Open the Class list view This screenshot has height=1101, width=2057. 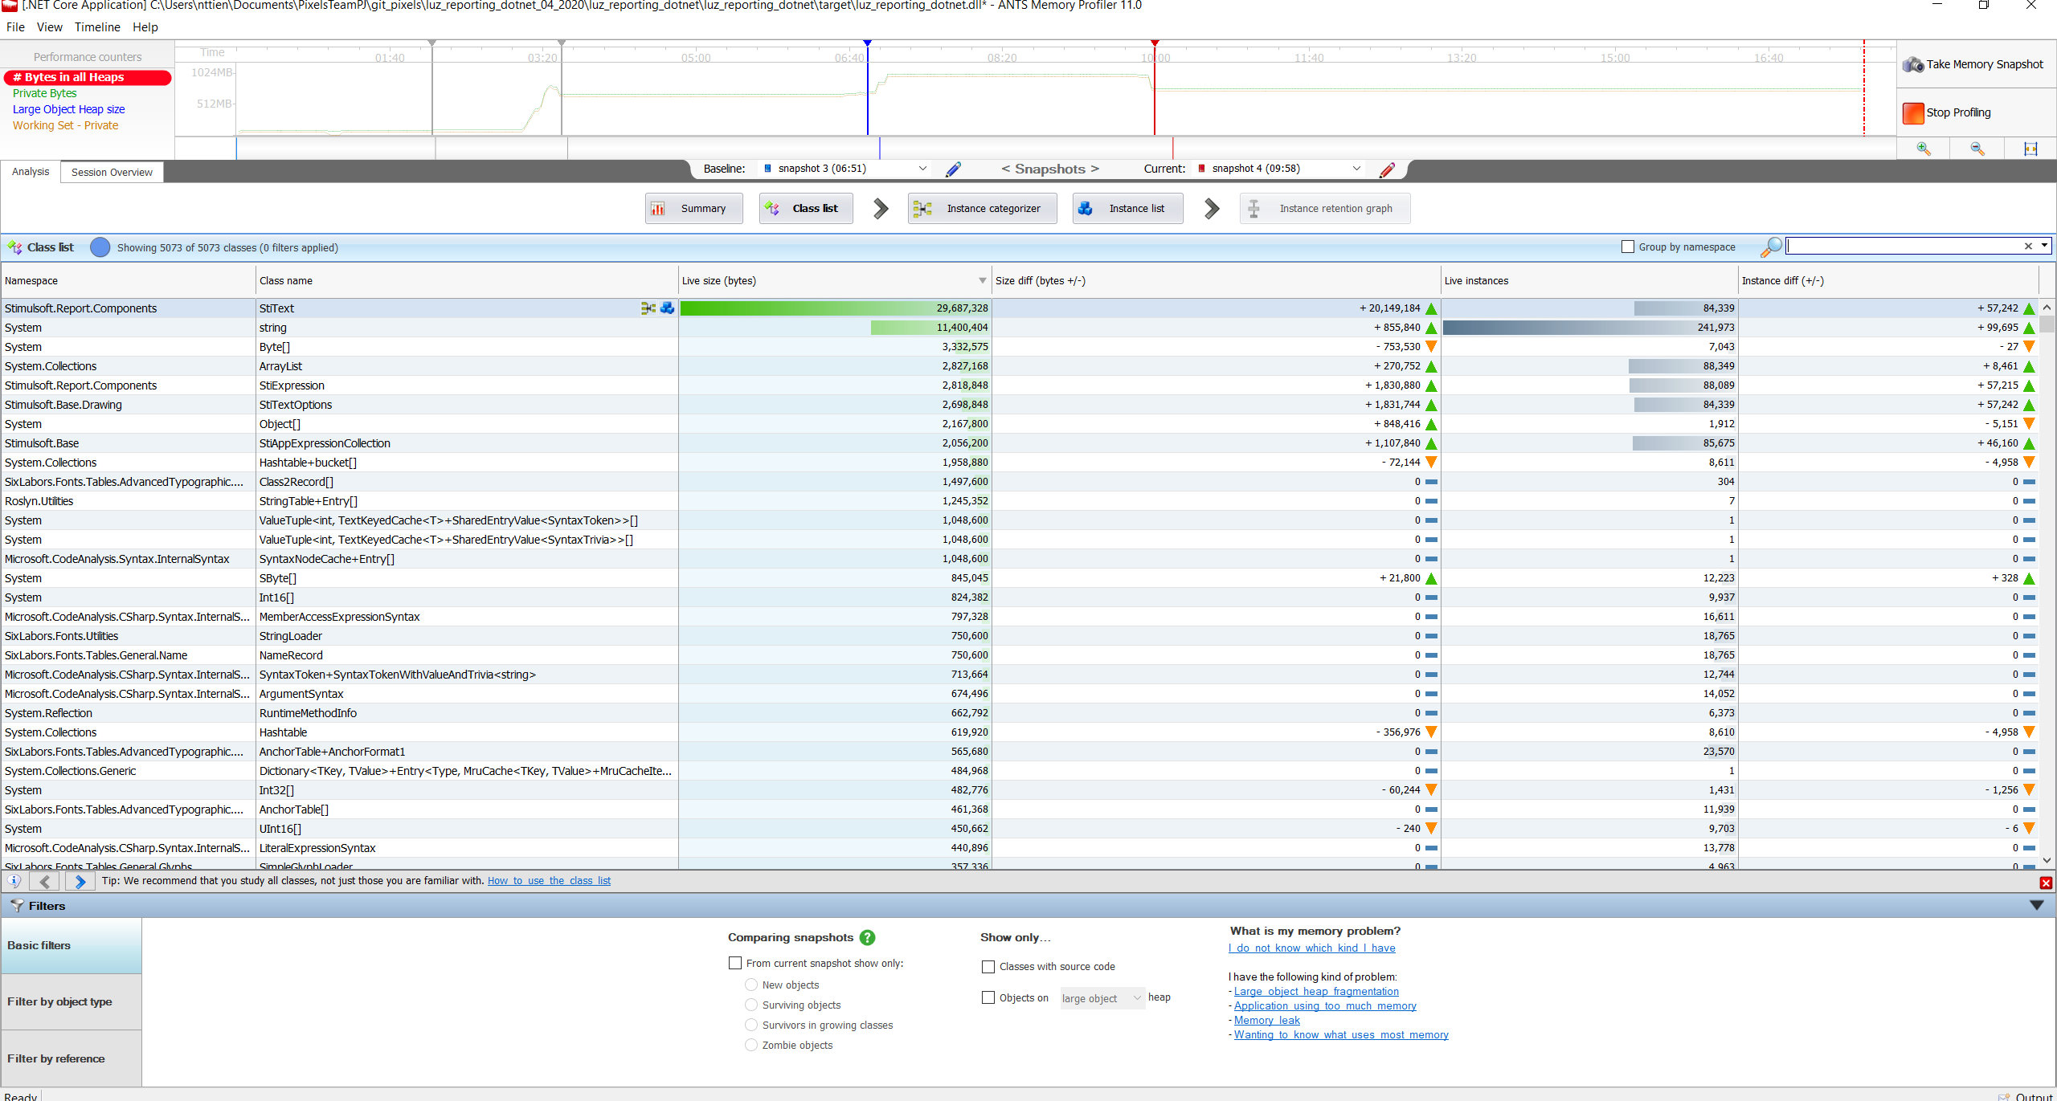click(806, 209)
